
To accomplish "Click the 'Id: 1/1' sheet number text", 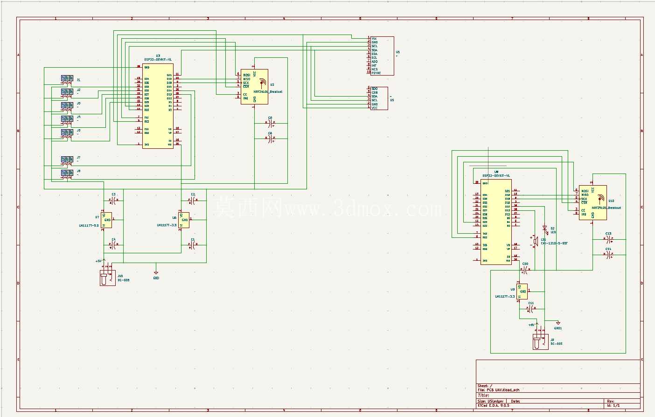I will [613, 405].
